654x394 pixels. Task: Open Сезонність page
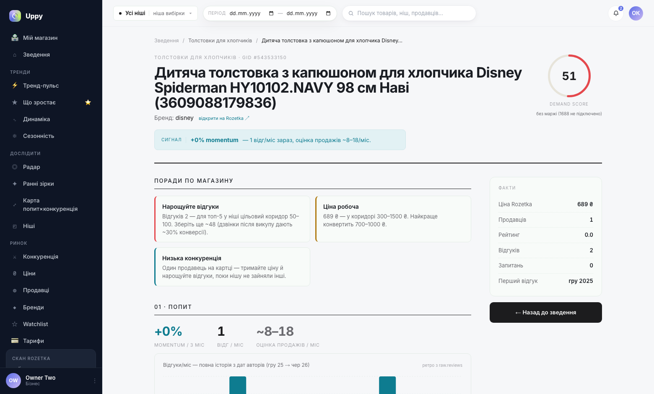click(x=51, y=136)
